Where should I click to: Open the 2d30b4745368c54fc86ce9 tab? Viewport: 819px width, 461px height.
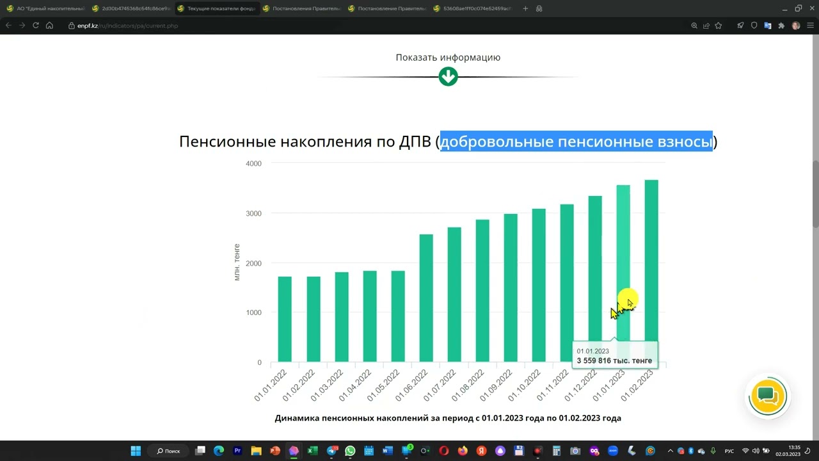(131, 8)
